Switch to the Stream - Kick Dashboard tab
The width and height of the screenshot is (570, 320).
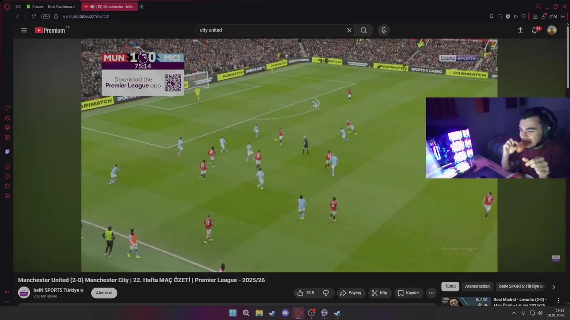pyautogui.click(x=51, y=7)
